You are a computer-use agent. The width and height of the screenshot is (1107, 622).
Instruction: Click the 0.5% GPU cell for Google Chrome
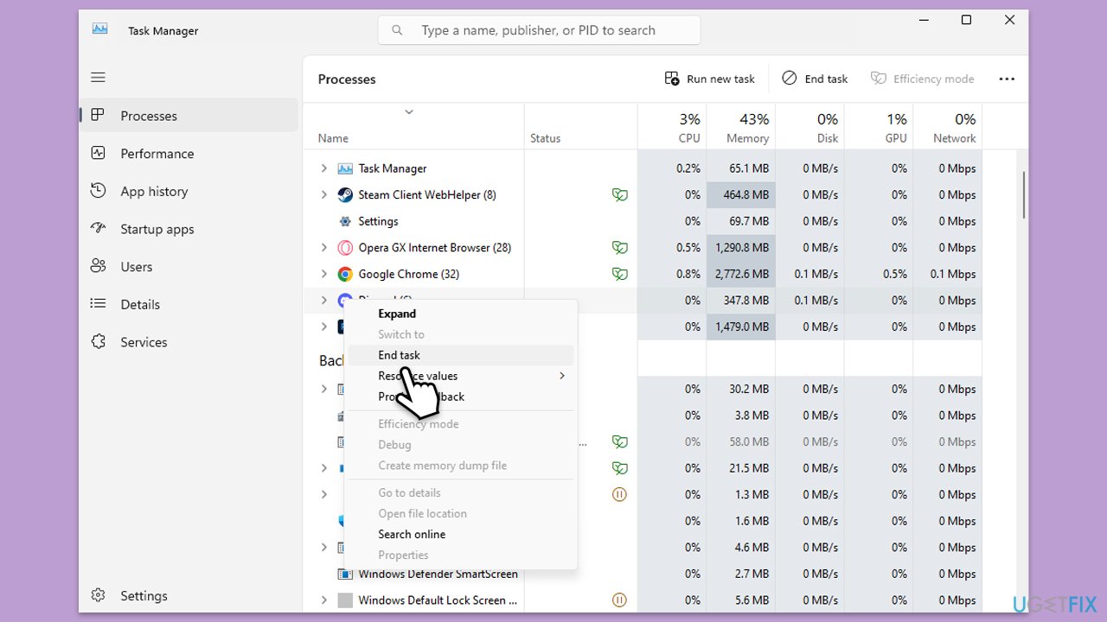tap(879, 274)
